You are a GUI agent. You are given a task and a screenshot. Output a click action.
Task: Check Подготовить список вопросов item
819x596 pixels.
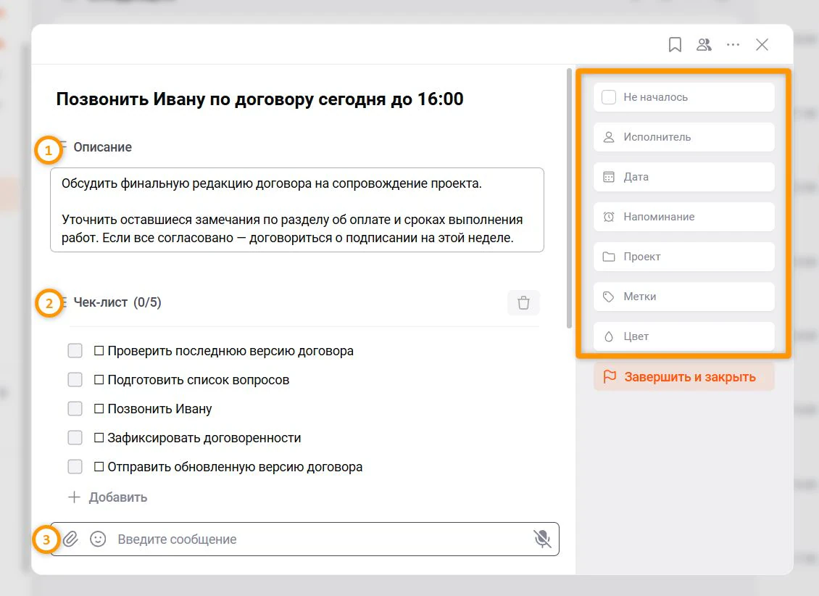[75, 380]
